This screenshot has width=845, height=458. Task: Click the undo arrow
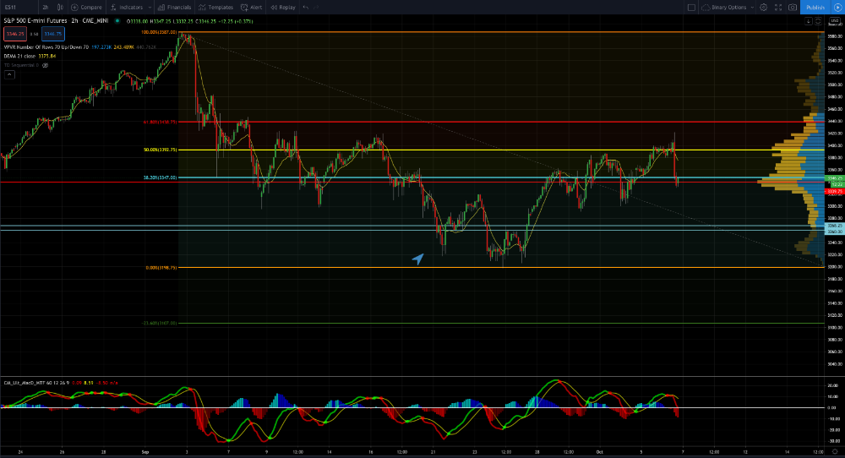[x=306, y=7]
